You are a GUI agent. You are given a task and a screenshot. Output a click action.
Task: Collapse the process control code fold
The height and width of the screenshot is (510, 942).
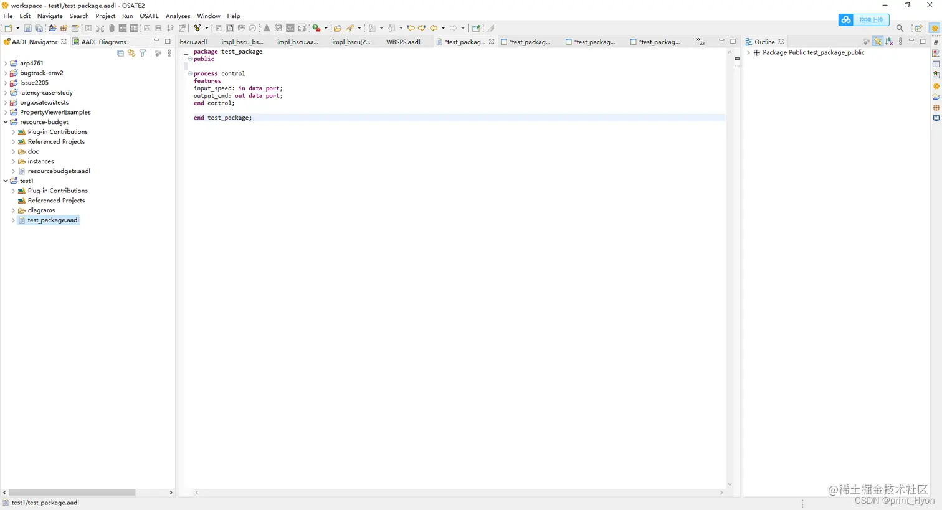190,73
